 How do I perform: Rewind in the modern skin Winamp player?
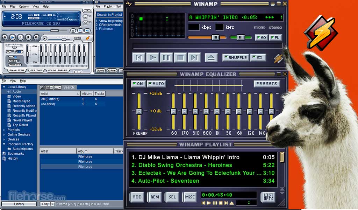pyautogui.click(x=5, y=37)
